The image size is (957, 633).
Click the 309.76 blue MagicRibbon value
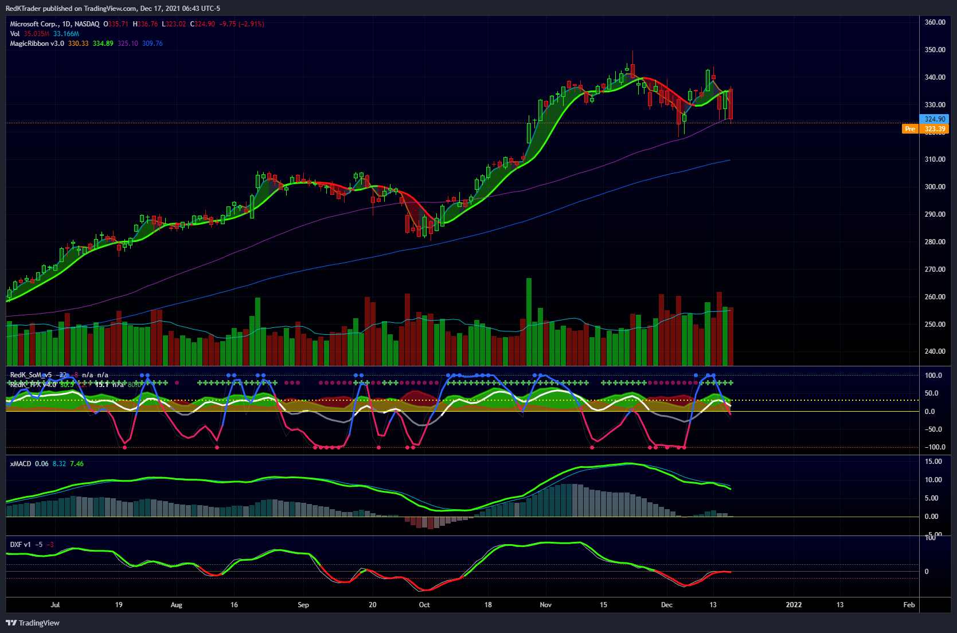pyautogui.click(x=153, y=44)
